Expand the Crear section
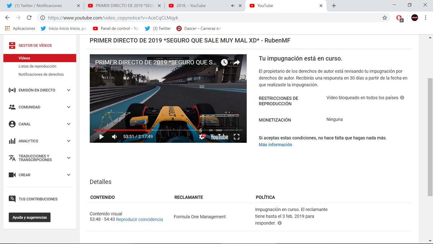The image size is (433, 244). point(69,175)
